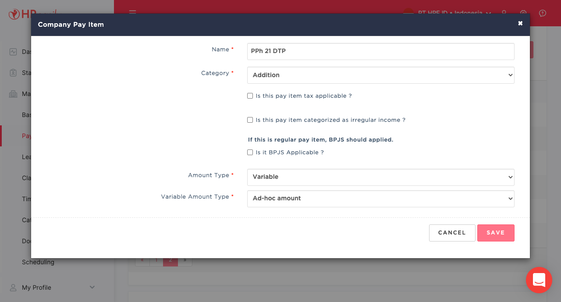Screen dimensions: 561x302
Task: Expand the My Profile sidebar section
Action: (x=92, y=287)
